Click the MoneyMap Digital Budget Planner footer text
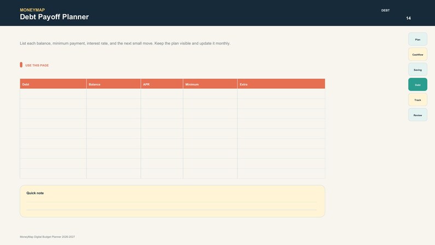This screenshot has height=245, width=435. click(x=48, y=237)
